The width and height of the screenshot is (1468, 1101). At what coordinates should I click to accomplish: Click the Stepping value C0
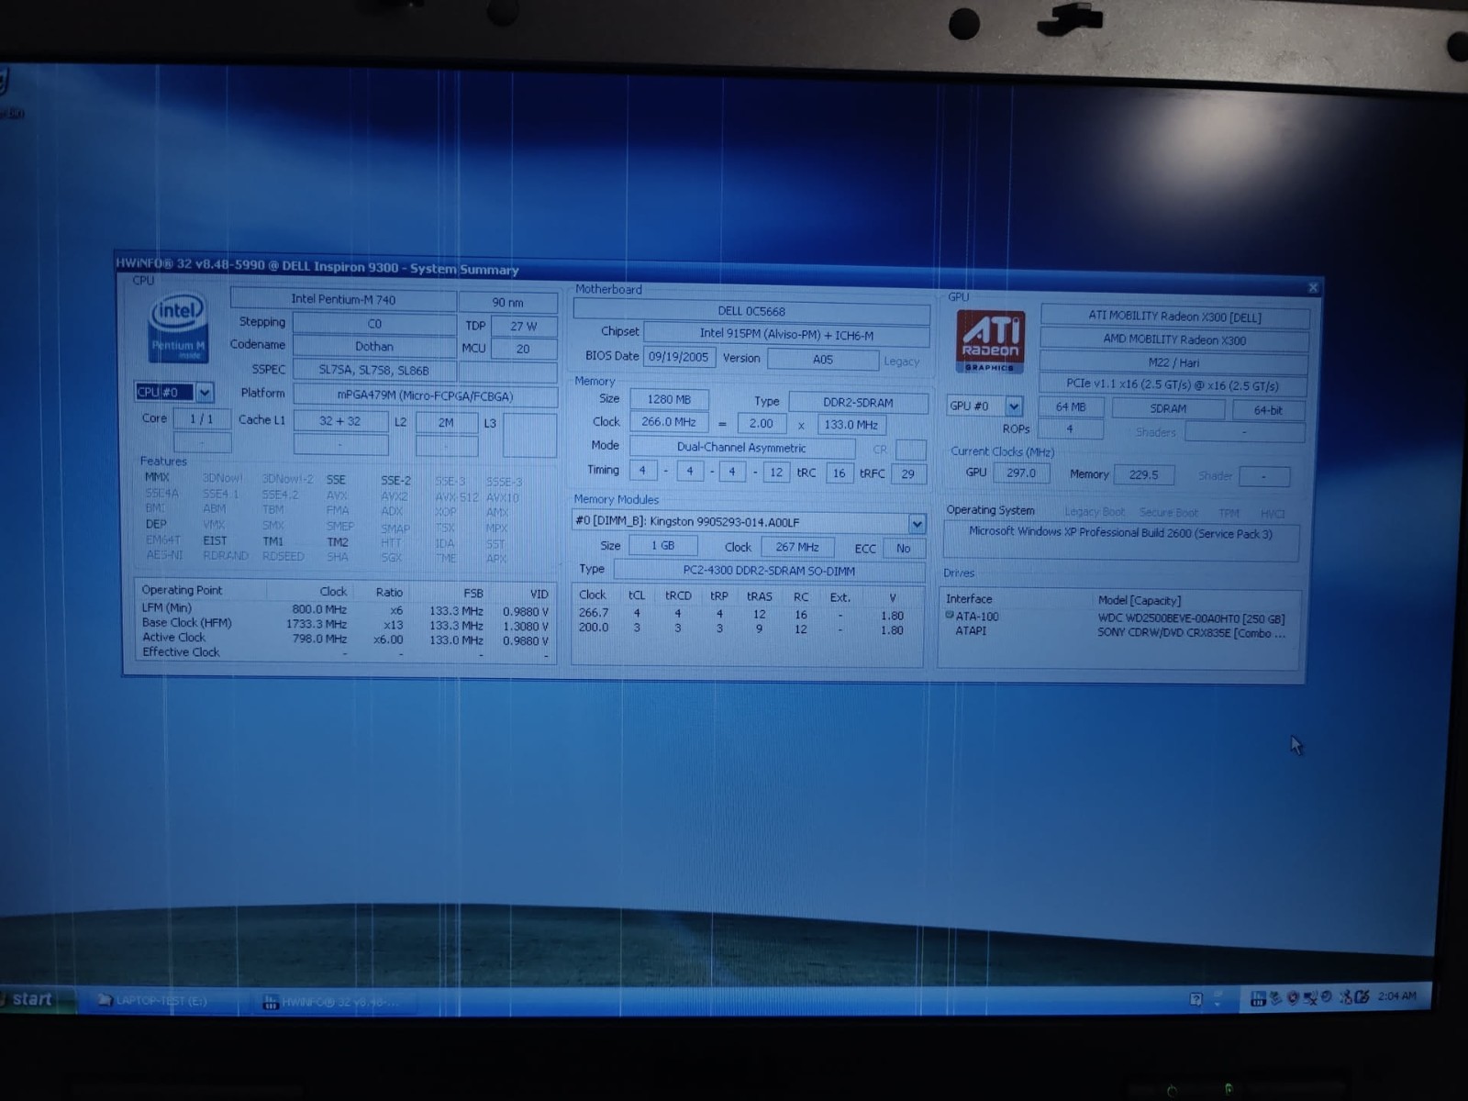[374, 324]
